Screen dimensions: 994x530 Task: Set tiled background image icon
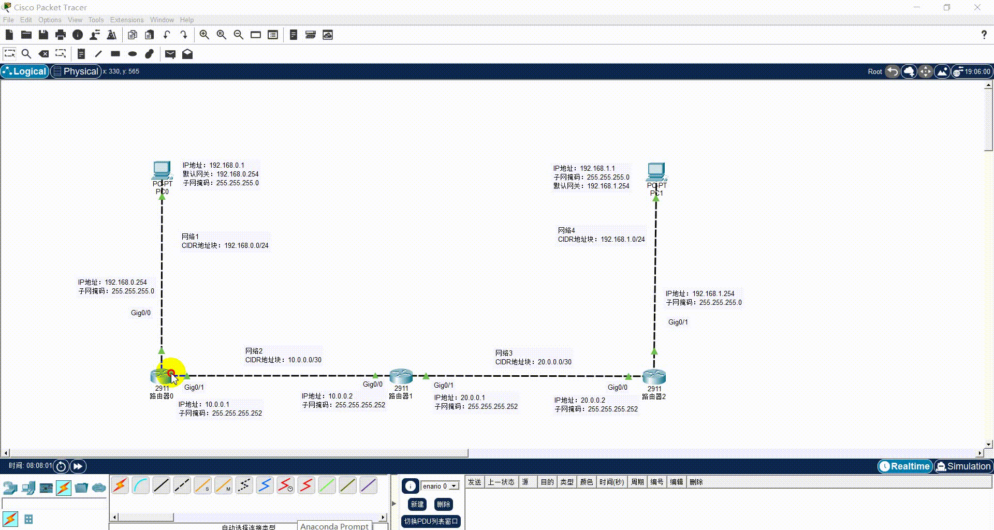tap(942, 71)
